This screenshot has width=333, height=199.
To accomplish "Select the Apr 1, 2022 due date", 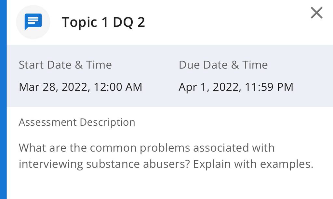I will [x=210, y=87].
